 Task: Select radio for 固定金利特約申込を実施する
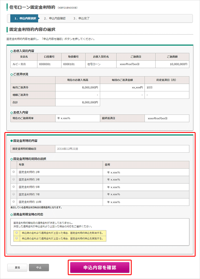pyautogui.click(x=17, y=238)
